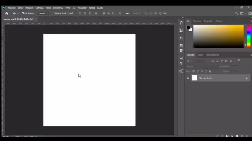Open the Amostras panel tab

click(x=197, y=21)
